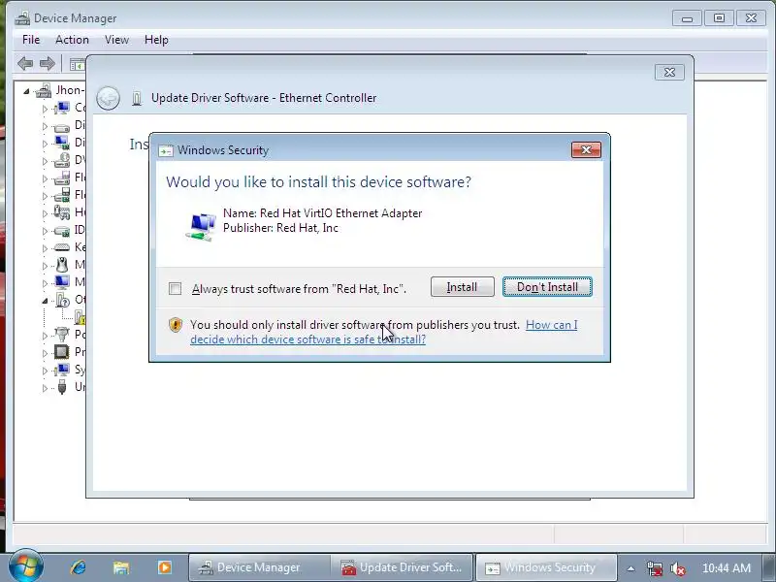This screenshot has width=776, height=582.
Task: Select the Mice and pointing devices icon
Action: point(62,265)
